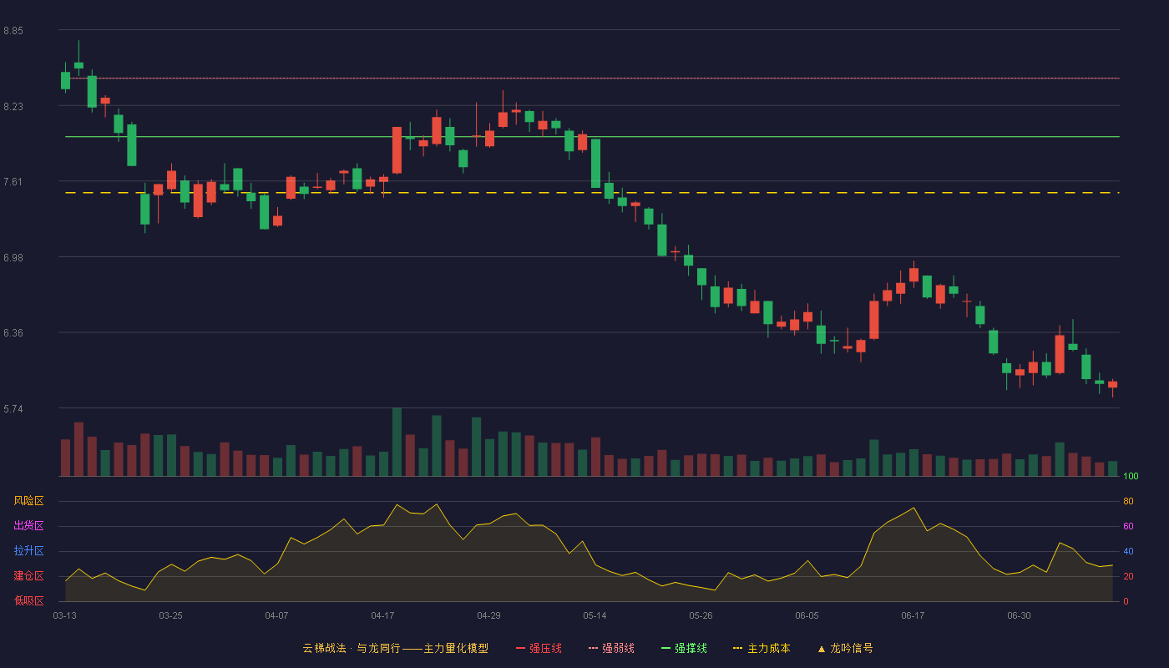This screenshot has width=1169, height=668.
Task: Toggle the 强撑线 legend entry
Action: [684, 648]
